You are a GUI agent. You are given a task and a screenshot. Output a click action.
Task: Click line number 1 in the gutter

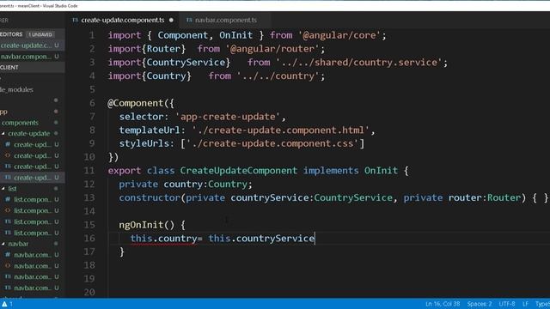tap(92, 35)
